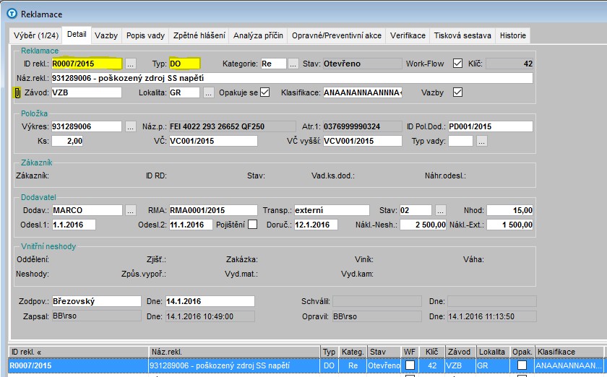Open lookup button next to ID rekl. field

tap(131, 64)
